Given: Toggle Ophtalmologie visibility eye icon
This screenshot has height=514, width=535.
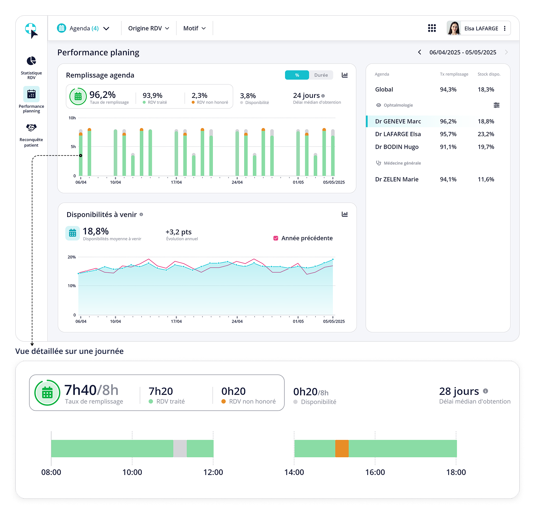Looking at the screenshot, I should 379,105.
